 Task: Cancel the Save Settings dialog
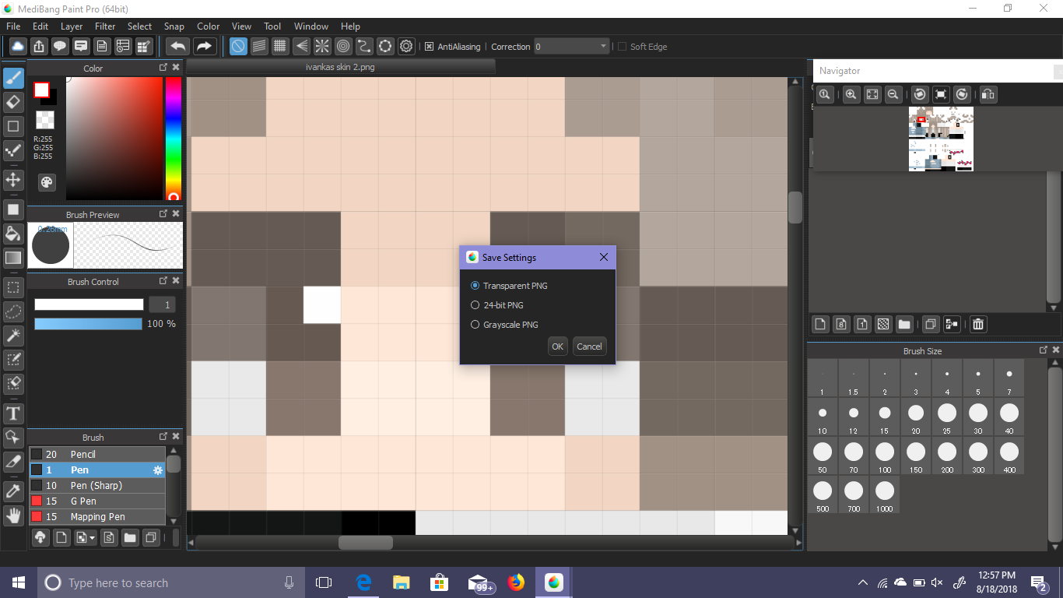[589, 346]
